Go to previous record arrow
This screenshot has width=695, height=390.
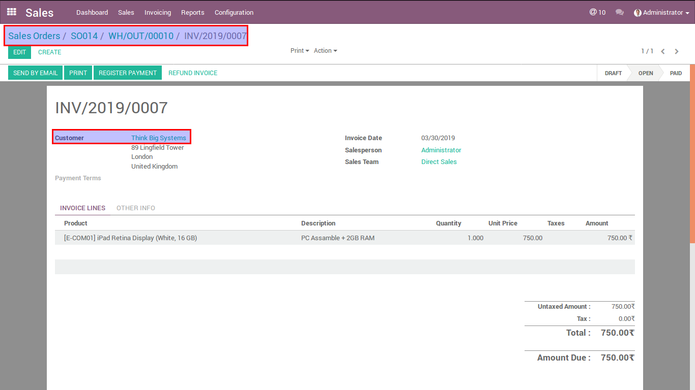tap(662, 51)
